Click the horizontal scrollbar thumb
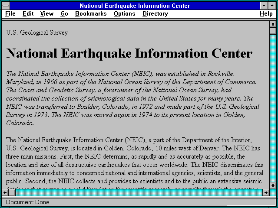Image resolution: width=278 pixels, height=208 pixels. pos(12,192)
